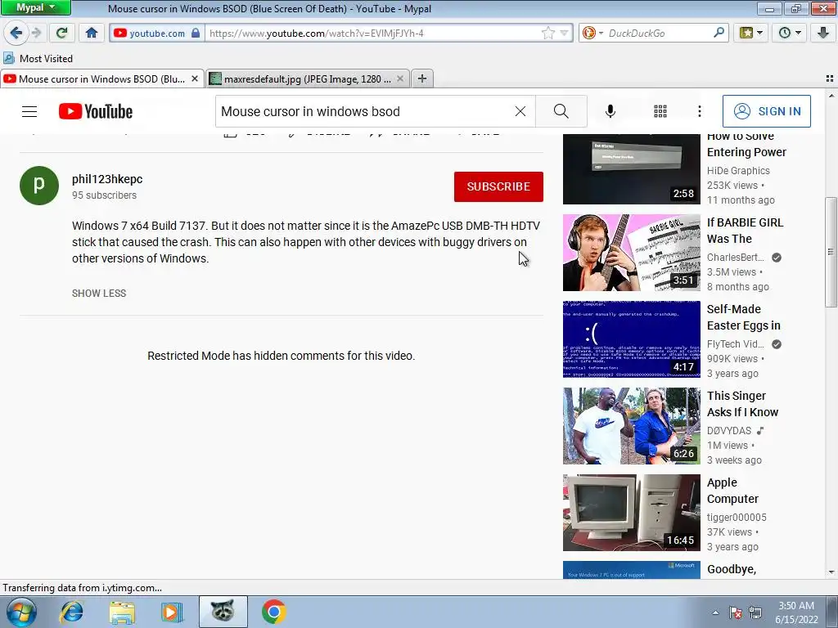Open the downloads arrow button

pyautogui.click(x=823, y=33)
